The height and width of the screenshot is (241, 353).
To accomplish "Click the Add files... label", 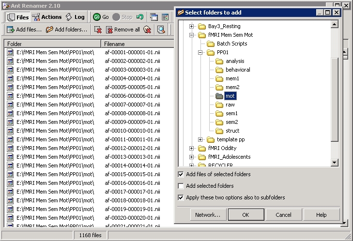I will (29, 30).
